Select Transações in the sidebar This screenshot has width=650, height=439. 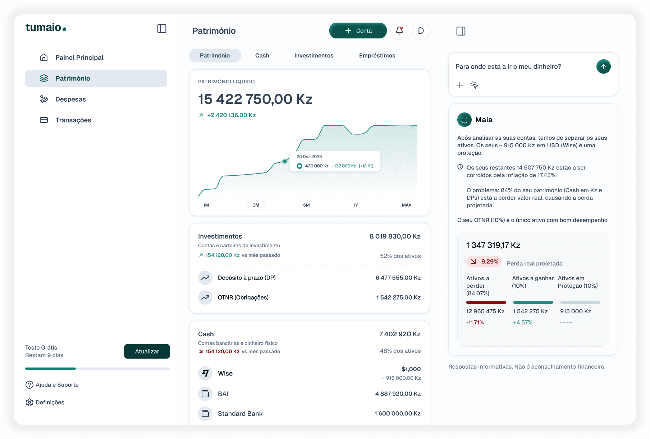click(73, 120)
